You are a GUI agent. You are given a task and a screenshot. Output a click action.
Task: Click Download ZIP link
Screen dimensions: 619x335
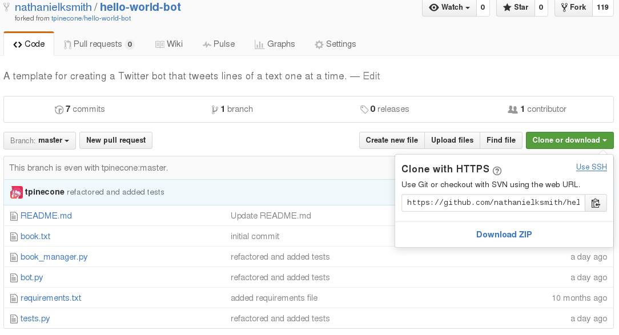504,235
